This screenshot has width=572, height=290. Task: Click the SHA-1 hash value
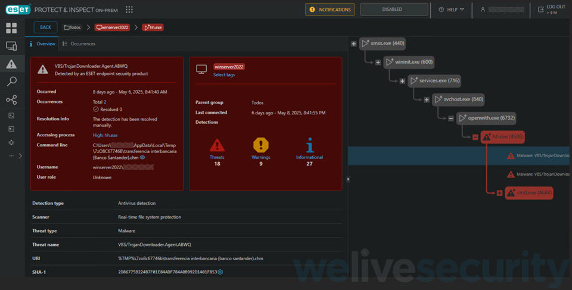tap(167, 272)
